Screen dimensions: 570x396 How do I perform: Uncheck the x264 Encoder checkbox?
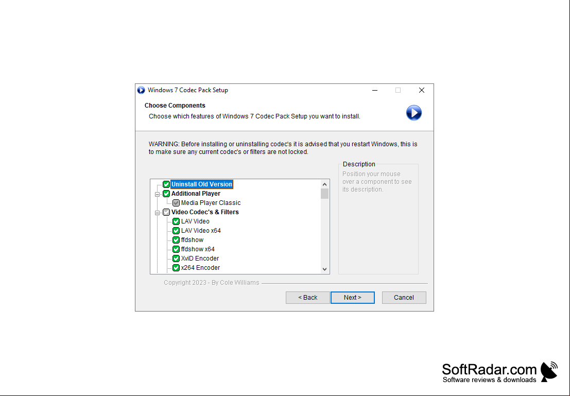[176, 268]
